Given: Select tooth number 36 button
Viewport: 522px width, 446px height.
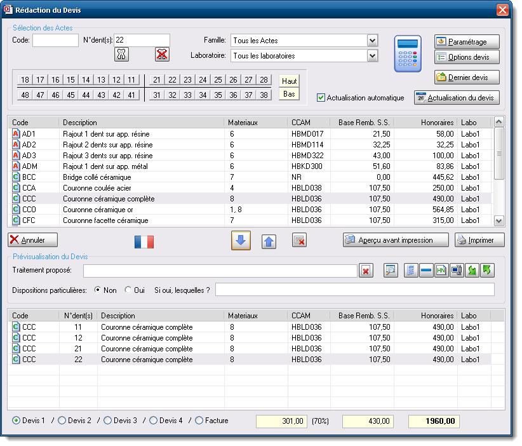Looking at the screenshot, I should [233, 95].
